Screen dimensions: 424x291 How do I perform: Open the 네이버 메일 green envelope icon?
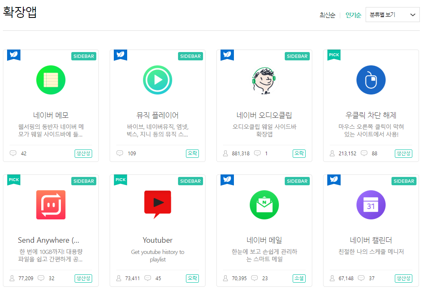[264, 205]
